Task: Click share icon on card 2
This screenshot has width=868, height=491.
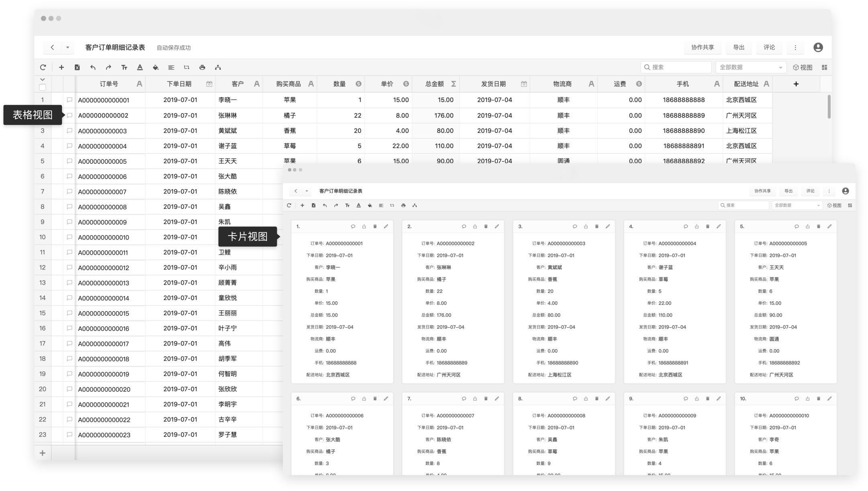Action: (475, 226)
